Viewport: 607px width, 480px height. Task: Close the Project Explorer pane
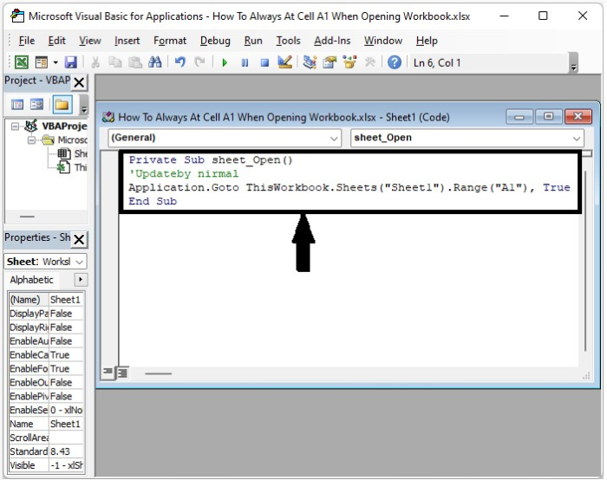click(79, 82)
